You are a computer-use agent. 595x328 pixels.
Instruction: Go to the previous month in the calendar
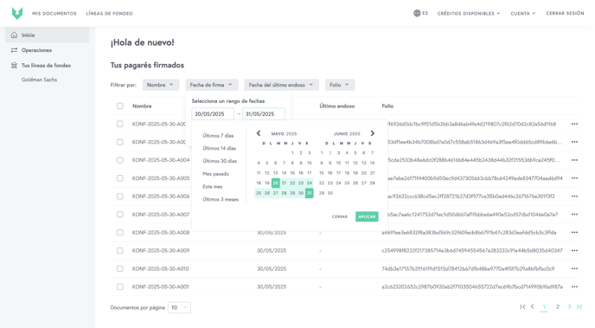(259, 133)
